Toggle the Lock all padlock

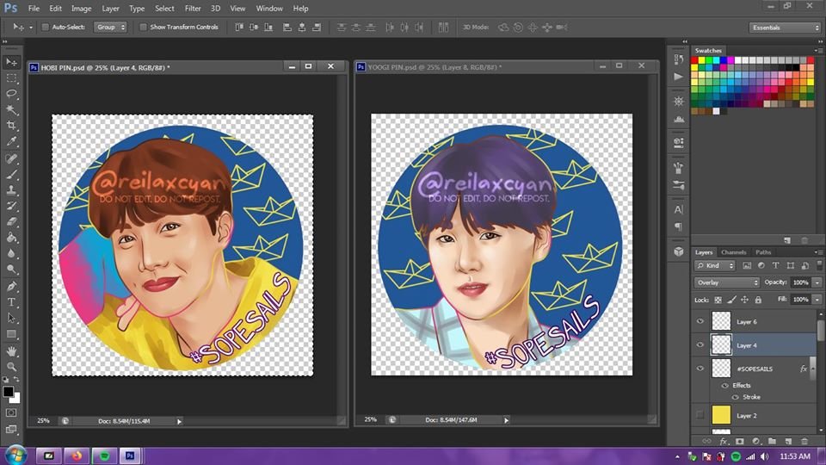[x=758, y=300]
